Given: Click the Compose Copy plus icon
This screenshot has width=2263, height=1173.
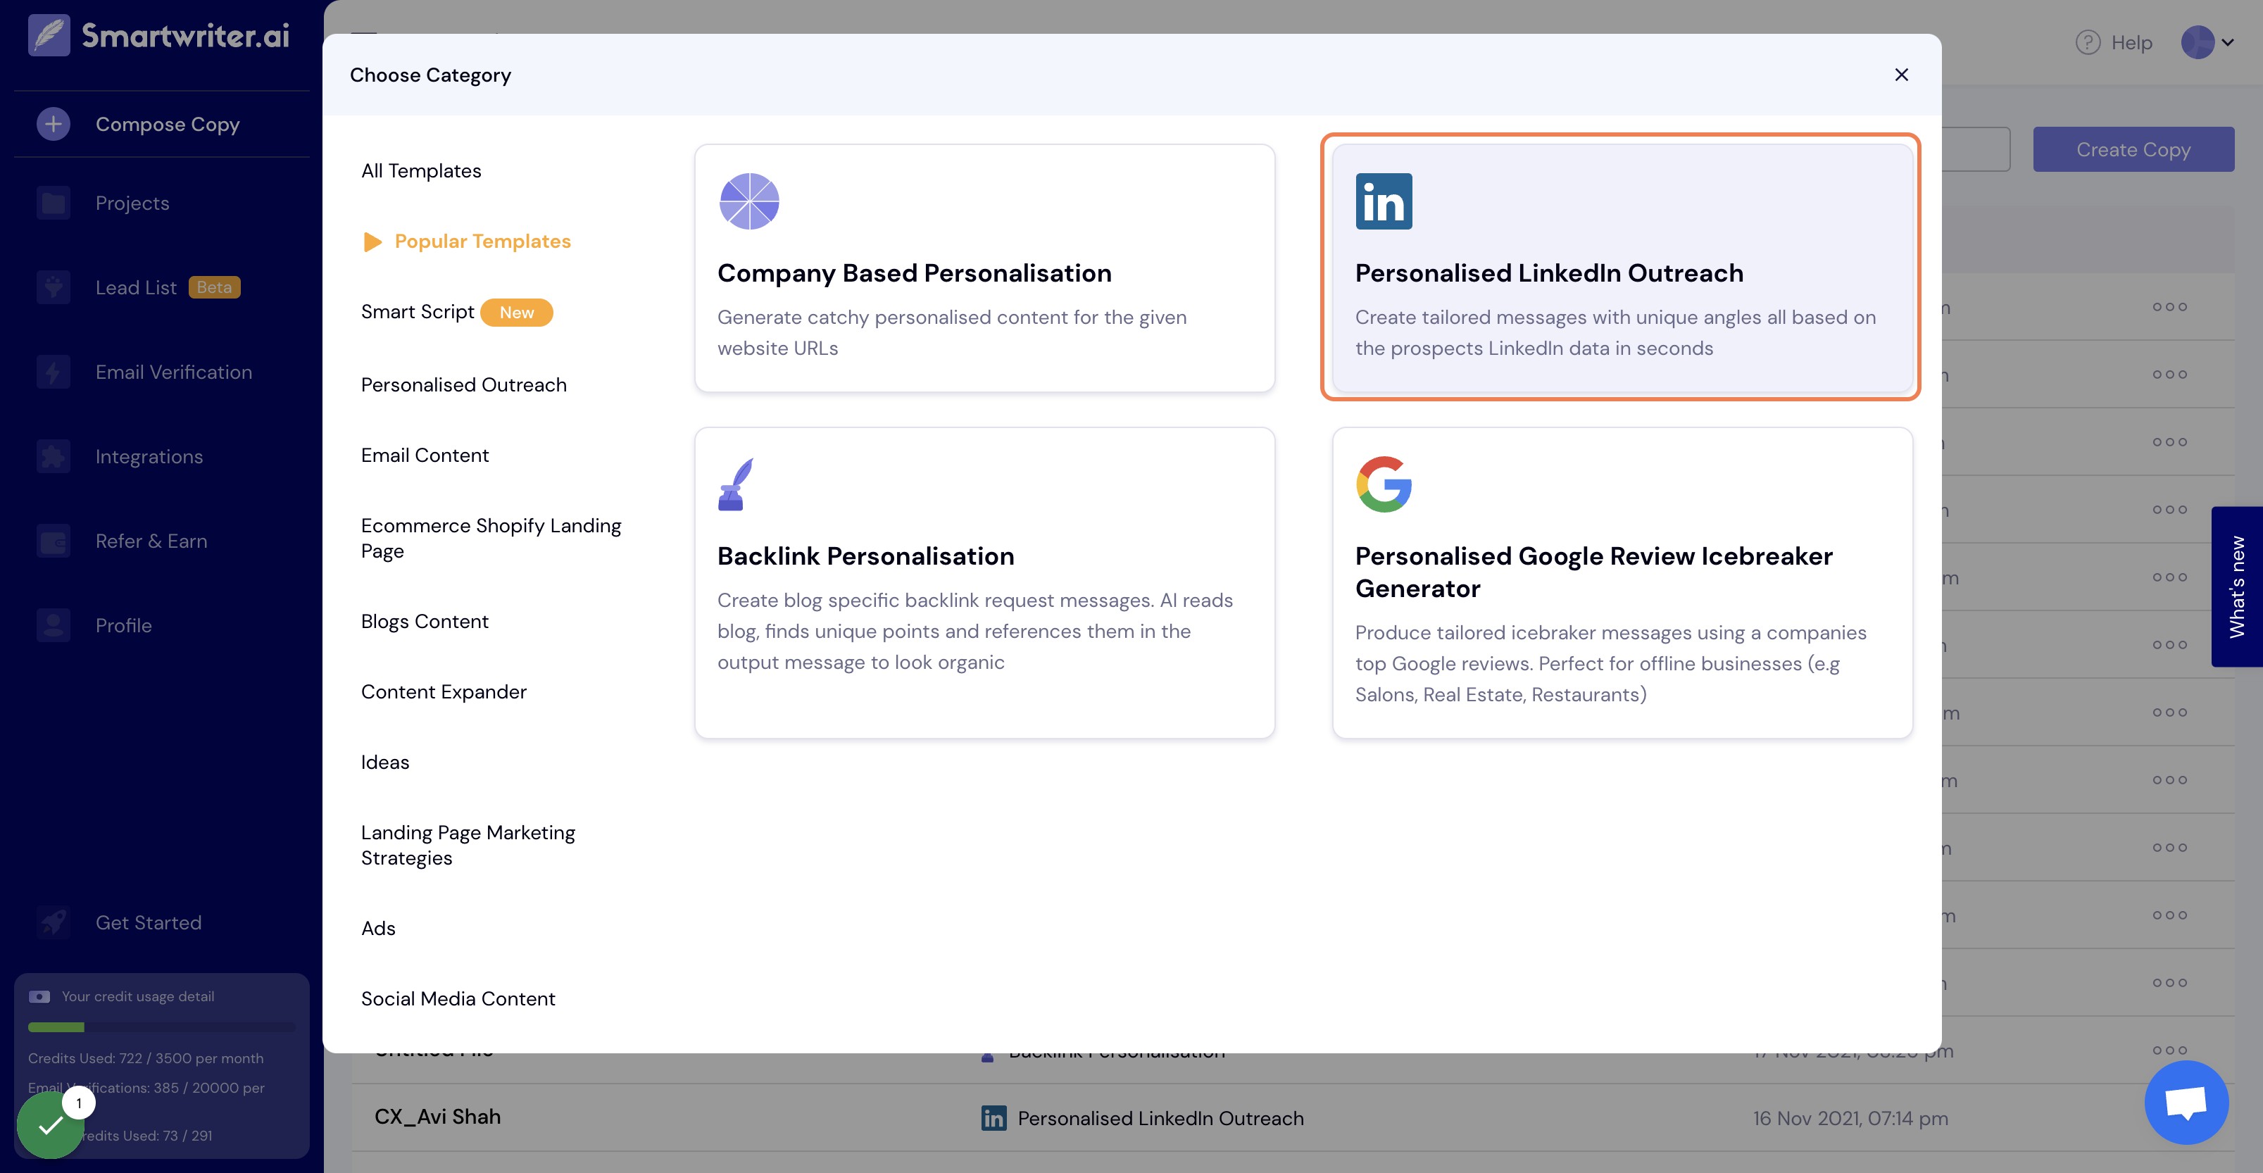Looking at the screenshot, I should click(54, 124).
